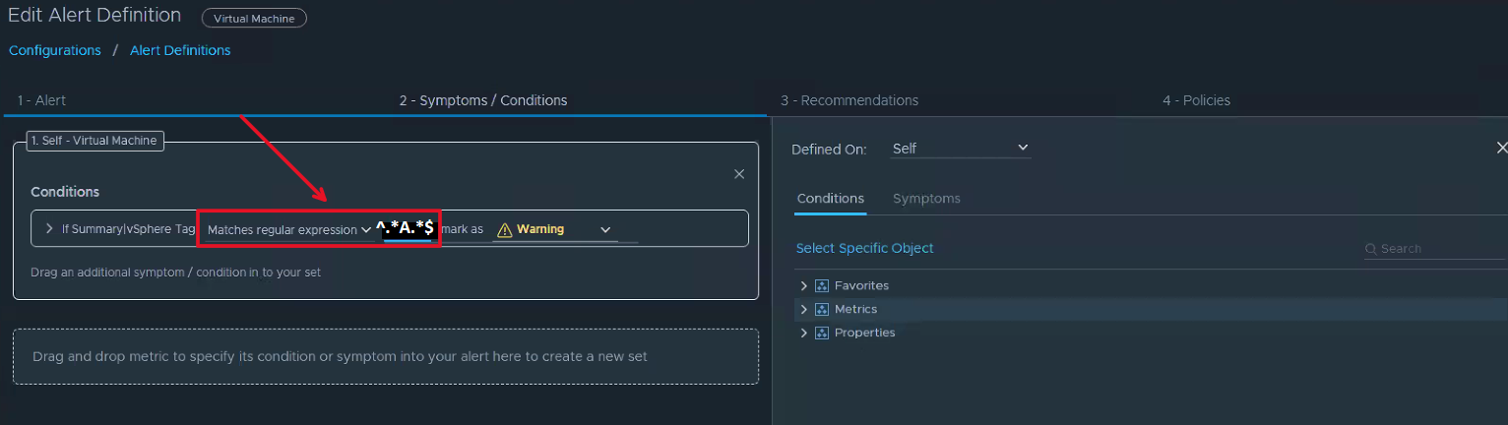Click the Properties group icon

822,333
